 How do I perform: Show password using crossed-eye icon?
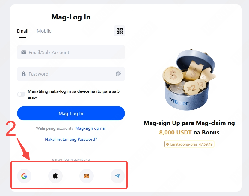[118, 73]
